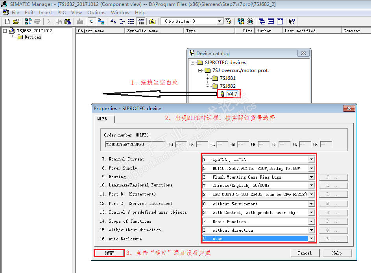Image resolution: width=371 pixels, height=273 pixels.
Task: Open the Help menu
Action: pyautogui.click(x=140, y=13)
